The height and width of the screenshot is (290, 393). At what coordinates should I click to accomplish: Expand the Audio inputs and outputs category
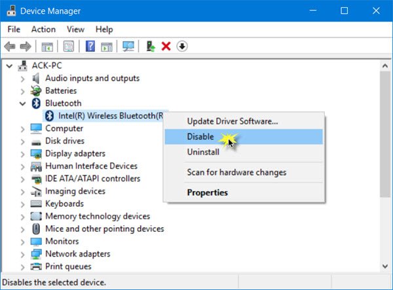click(x=22, y=79)
